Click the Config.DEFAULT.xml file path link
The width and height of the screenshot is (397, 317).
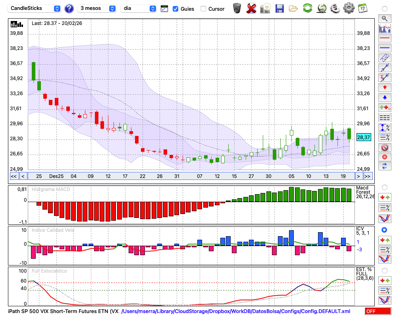click(236, 311)
